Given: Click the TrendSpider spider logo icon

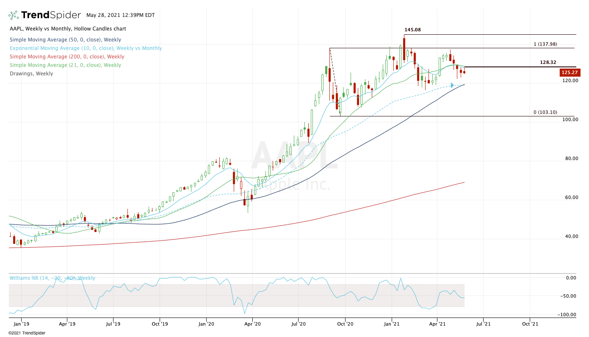Looking at the screenshot, I should click(14, 15).
